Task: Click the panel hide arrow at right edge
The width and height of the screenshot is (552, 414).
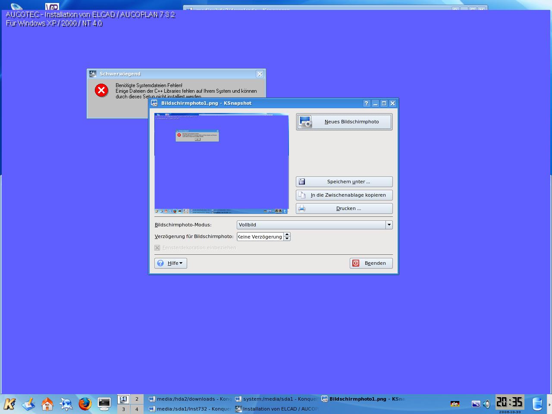Action: tap(549, 404)
